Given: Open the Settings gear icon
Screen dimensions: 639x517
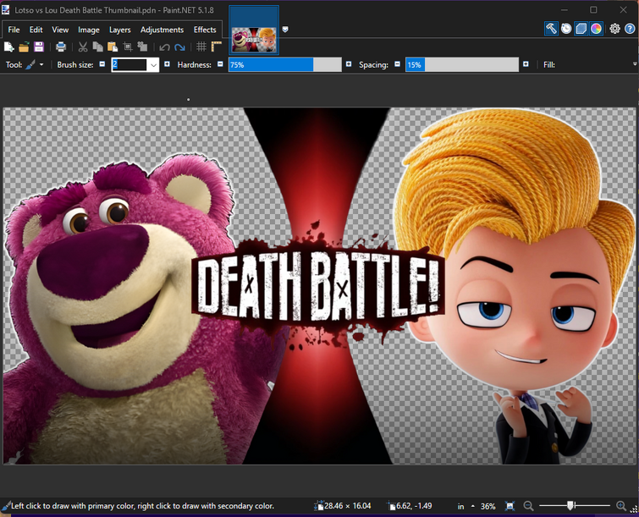Looking at the screenshot, I should click(x=615, y=29).
